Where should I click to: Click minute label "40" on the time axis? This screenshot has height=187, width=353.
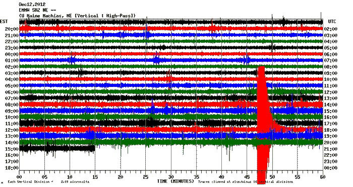pyautogui.click(x=221, y=177)
